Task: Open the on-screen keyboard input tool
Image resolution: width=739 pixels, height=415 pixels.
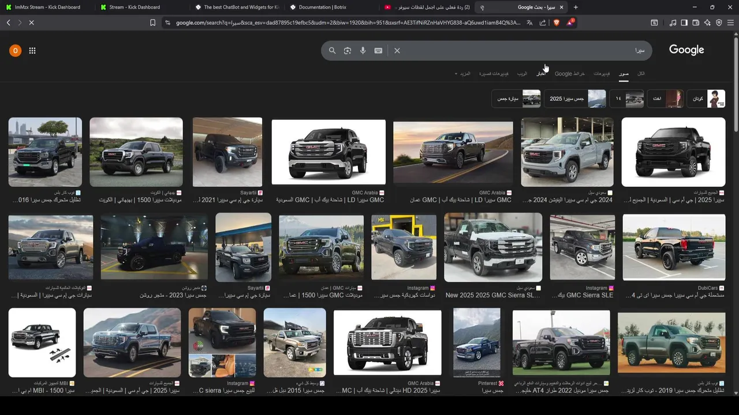Action: [378, 51]
